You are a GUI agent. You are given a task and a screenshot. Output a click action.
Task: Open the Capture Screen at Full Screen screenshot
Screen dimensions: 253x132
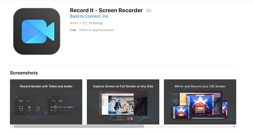tap(123, 102)
